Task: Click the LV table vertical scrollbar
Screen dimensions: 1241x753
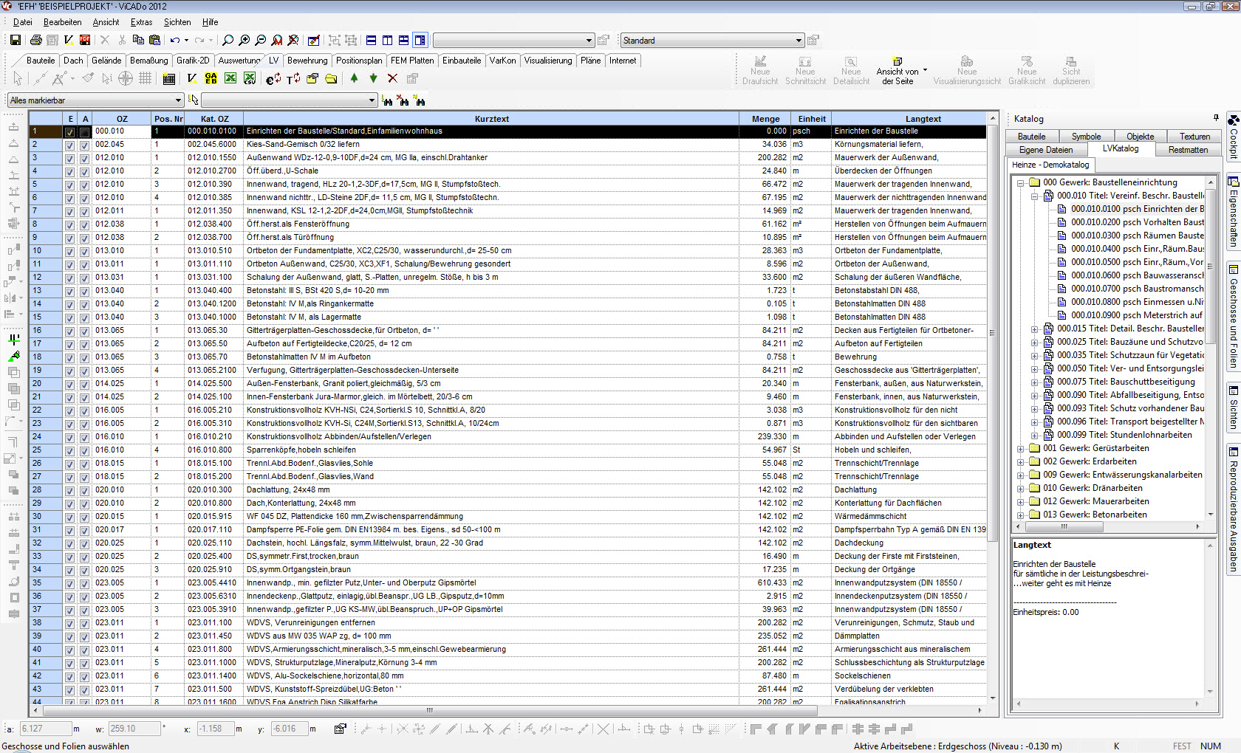Action: (993, 410)
